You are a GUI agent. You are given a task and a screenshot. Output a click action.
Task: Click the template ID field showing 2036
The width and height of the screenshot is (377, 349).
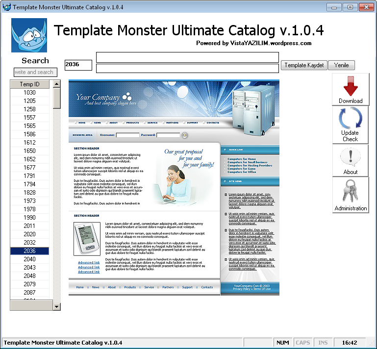pos(78,65)
